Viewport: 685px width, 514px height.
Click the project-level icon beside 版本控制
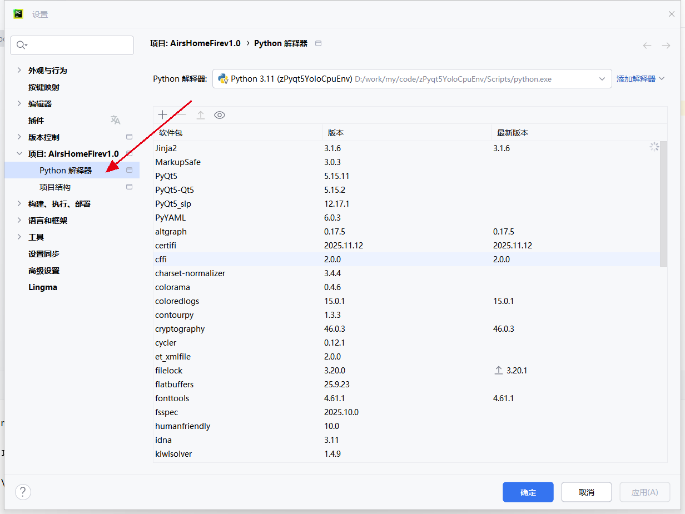(130, 137)
